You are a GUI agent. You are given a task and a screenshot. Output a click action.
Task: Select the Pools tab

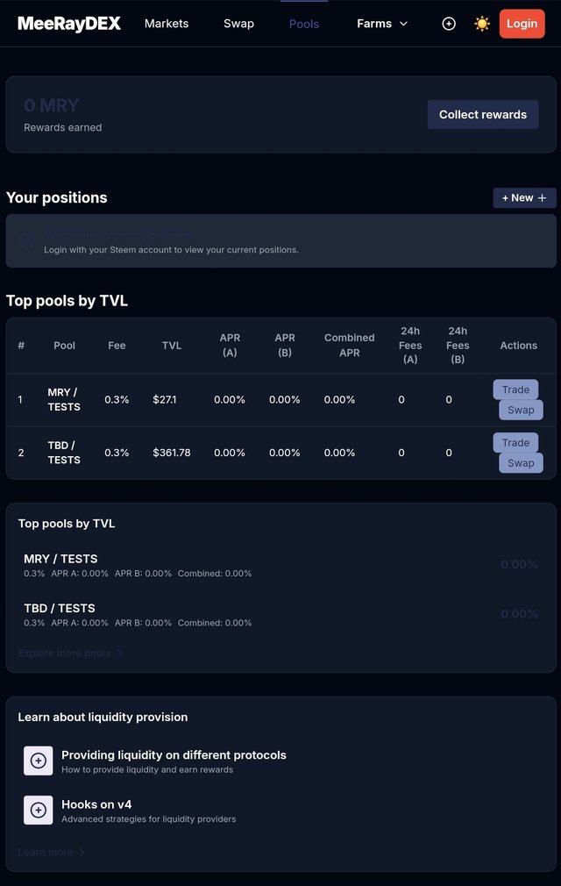[x=304, y=24]
